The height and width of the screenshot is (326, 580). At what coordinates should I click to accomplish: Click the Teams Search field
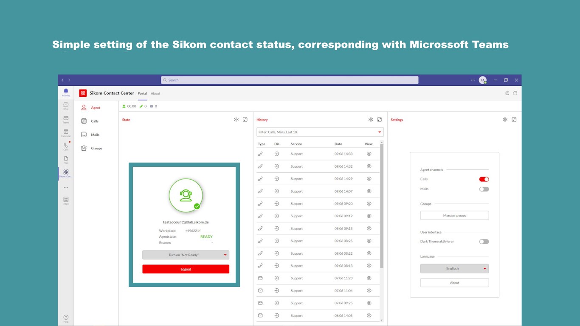(290, 80)
